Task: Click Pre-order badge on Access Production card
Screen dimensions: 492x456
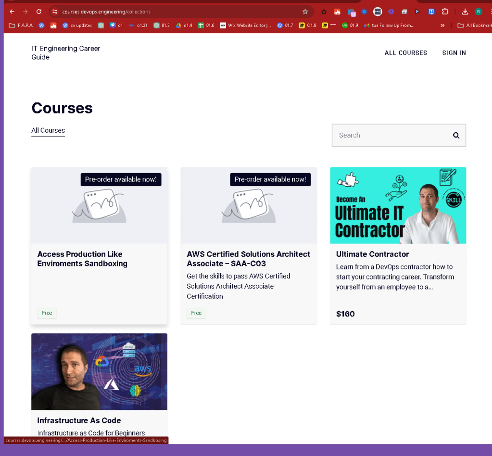Action: [x=121, y=179]
